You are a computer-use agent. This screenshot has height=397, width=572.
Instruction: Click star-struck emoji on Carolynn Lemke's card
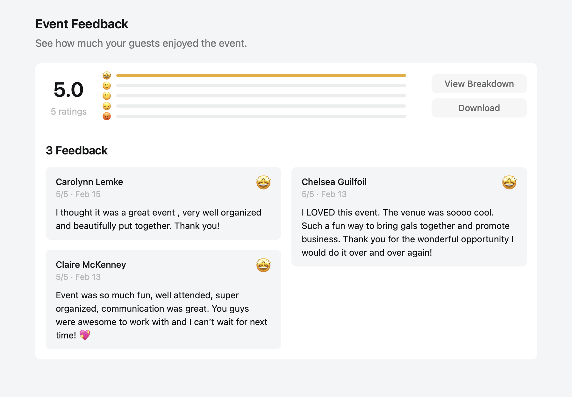263,182
